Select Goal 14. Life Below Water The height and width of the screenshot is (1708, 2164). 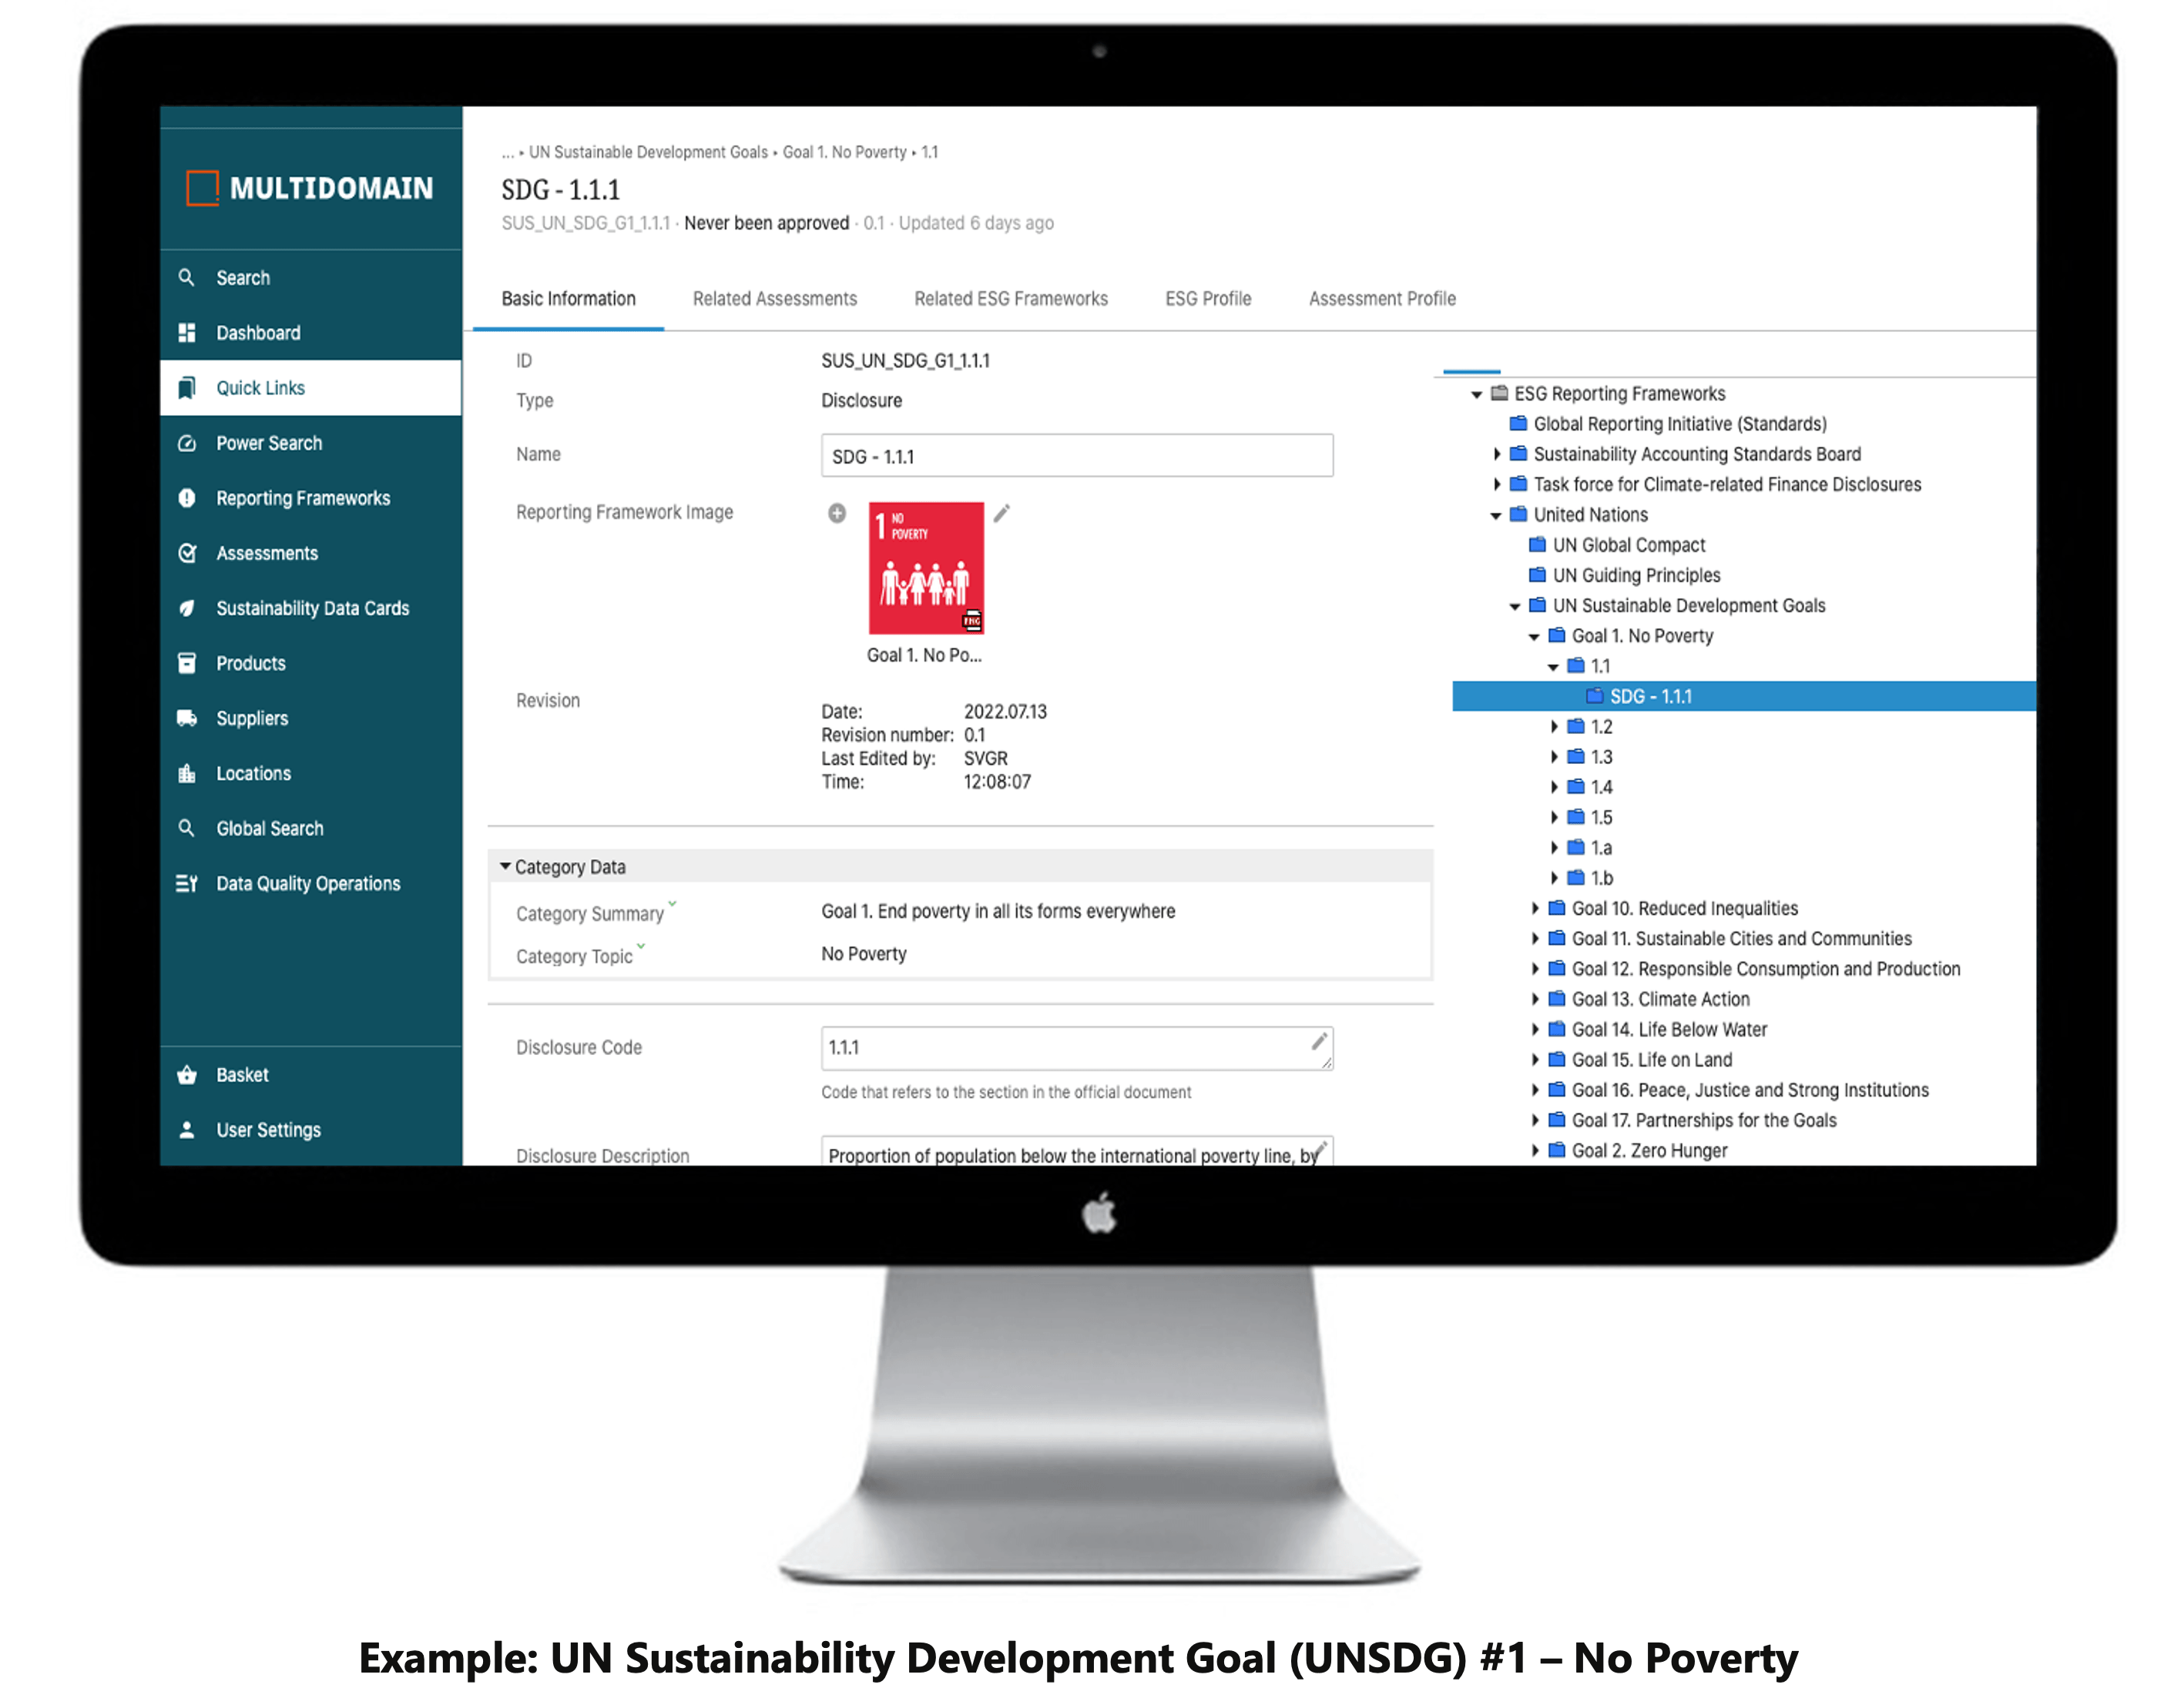click(1669, 1029)
